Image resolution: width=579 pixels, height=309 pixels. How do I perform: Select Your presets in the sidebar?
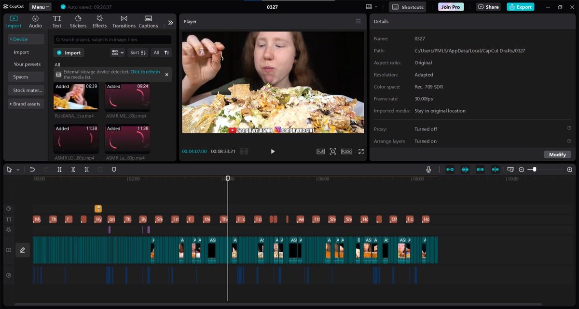pyautogui.click(x=27, y=64)
